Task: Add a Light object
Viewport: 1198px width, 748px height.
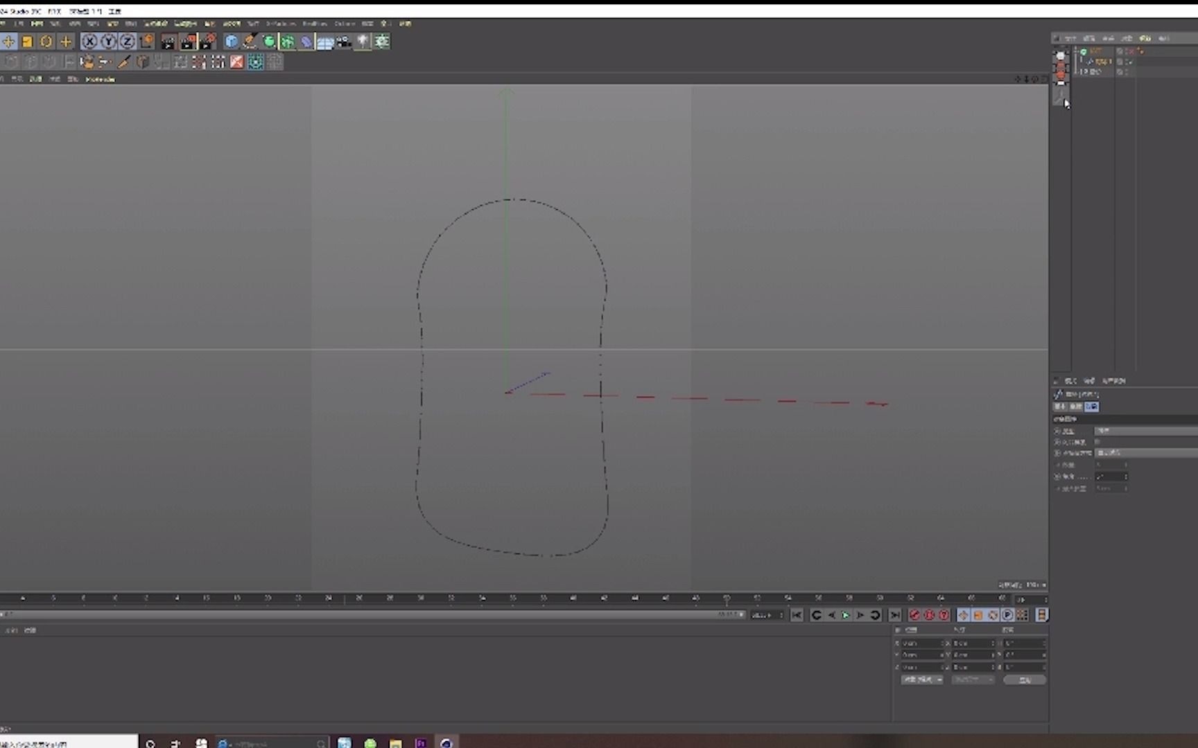Action: pos(363,42)
